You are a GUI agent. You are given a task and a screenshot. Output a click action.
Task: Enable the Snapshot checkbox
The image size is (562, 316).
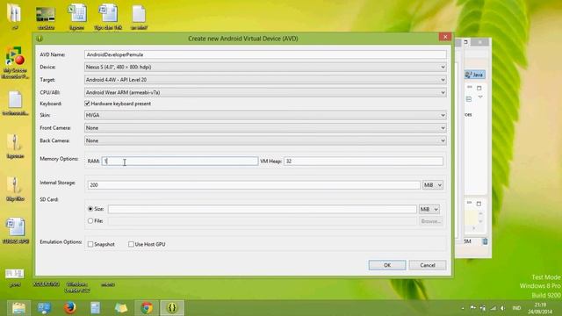[90, 244]
